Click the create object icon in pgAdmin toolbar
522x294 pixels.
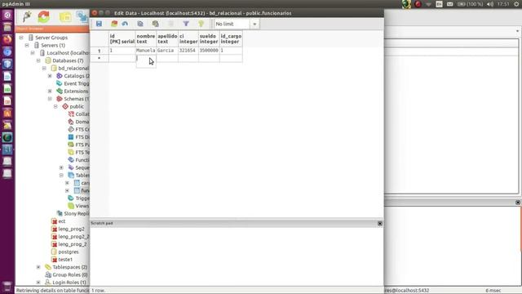82,16
